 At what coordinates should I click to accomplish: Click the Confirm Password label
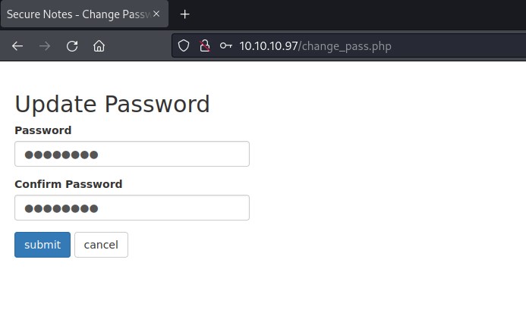click(68, 184)
